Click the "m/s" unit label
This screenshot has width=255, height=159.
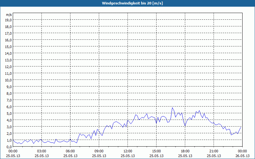[9, 15]
